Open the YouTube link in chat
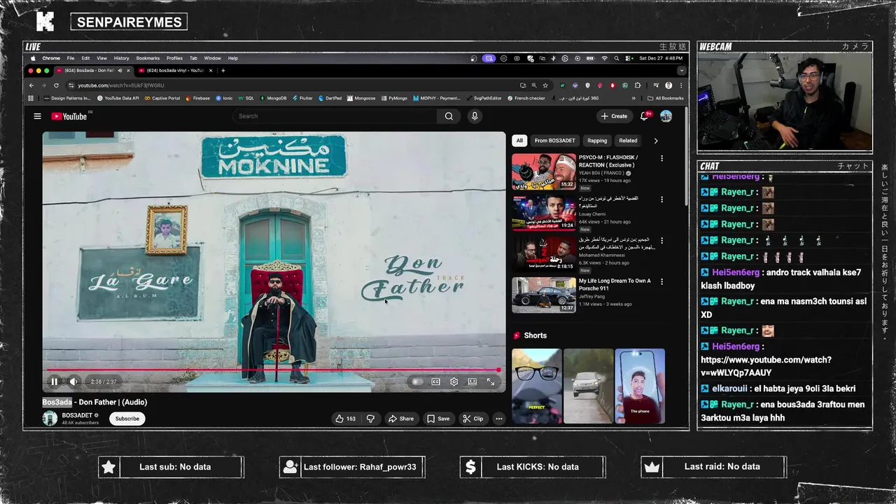The image size is (896, 504). coord(766,366)
